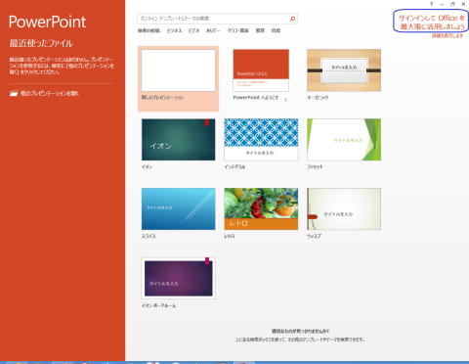Select the ビデオ suggested search
This screenshot has width=469, height=364.
(193, 30)
